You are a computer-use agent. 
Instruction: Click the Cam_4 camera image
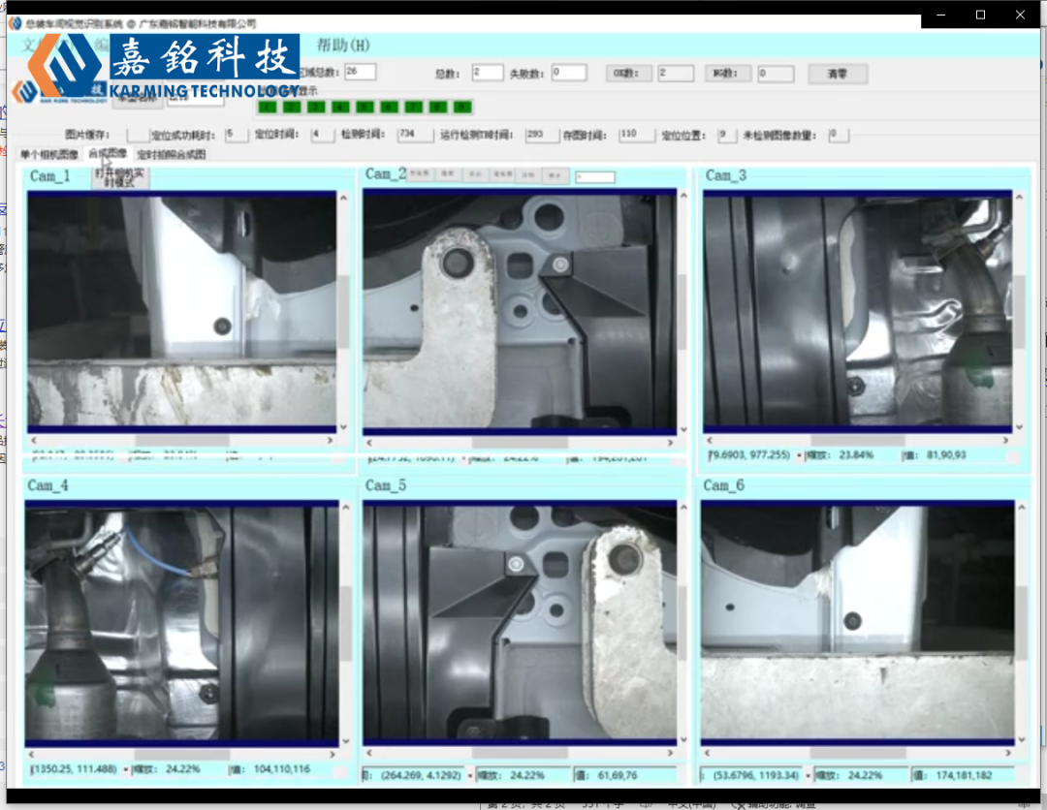(x=181, y=623)
